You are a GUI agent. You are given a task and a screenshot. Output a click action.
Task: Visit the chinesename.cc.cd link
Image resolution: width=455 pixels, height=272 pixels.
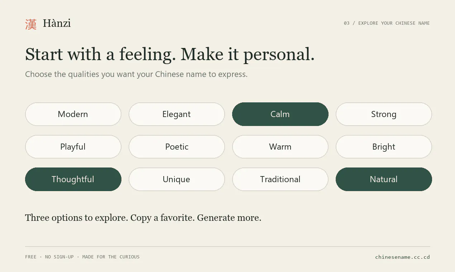[x=402, y=257]
